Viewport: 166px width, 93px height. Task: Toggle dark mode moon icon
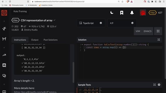(x=112, y=13)
